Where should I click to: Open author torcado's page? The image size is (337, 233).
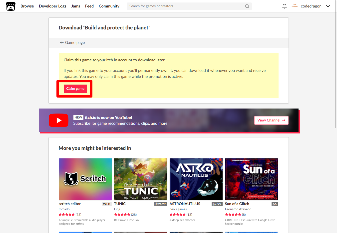pos(64,209)
